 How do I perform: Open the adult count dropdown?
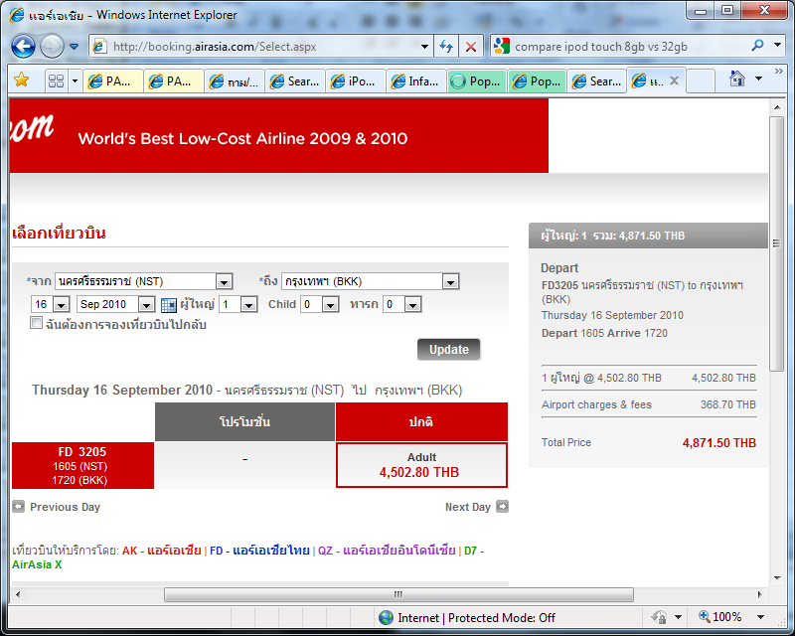(x=238, y=304)
